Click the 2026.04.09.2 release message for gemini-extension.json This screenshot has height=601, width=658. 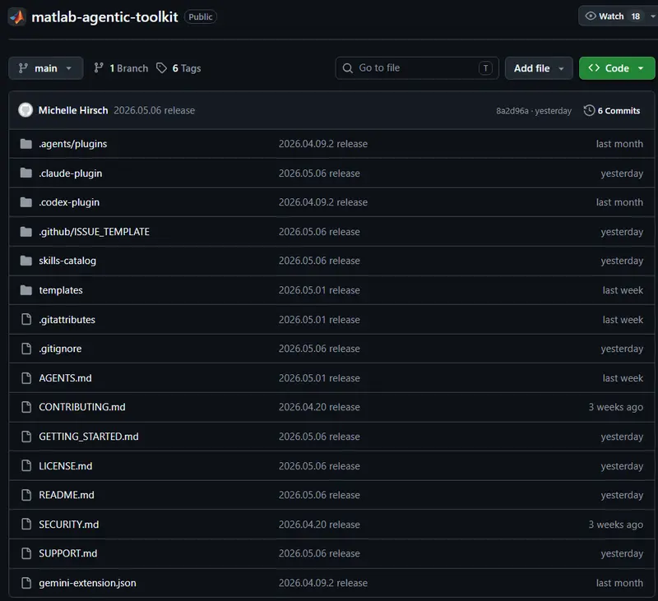pyautogui.click(x=323, y=583)
